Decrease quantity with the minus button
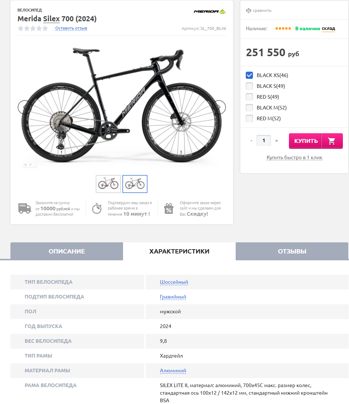 click(251, 141)
